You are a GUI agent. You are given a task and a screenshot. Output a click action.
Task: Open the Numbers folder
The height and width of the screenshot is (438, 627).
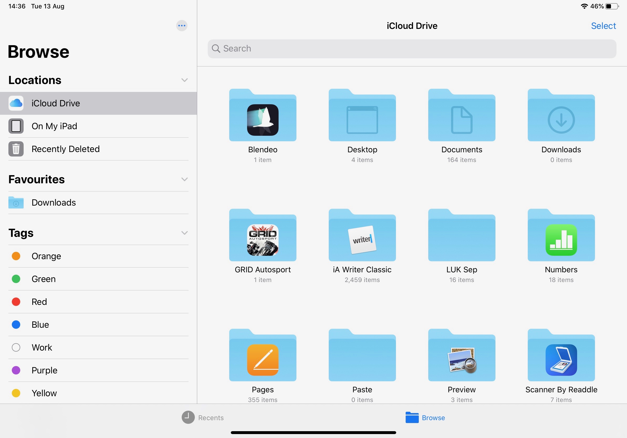561,235
